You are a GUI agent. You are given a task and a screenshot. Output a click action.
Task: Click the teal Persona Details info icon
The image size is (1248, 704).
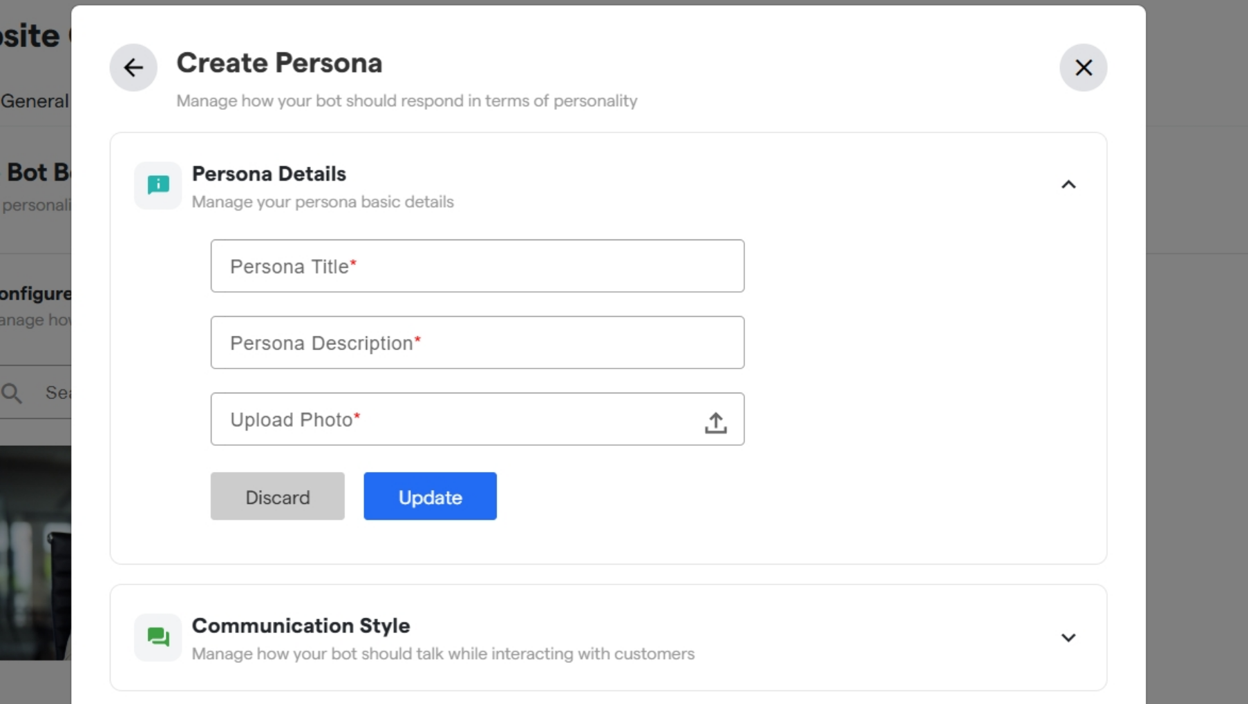pyautogui.click(x=158, y=185)
